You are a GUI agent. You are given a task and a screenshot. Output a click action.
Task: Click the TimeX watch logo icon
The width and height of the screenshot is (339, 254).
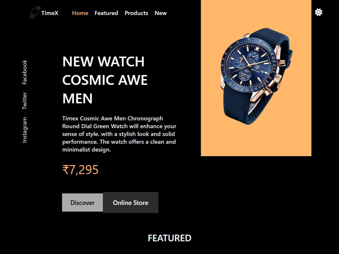(35, 12)
